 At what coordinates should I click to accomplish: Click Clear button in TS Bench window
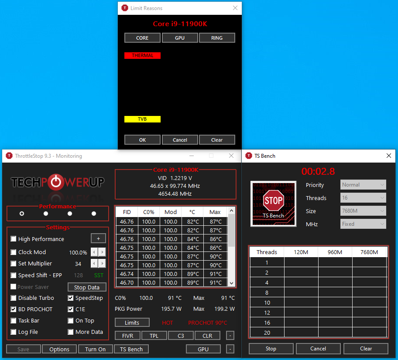click(366, 349)
